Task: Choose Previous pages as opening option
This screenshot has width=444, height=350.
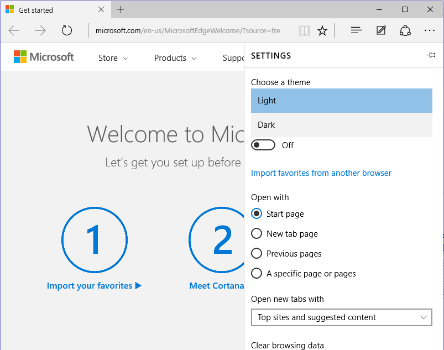Action: [x=257, y=253]
